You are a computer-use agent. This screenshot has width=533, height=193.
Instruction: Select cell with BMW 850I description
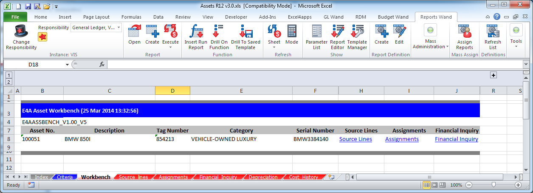(x=109, y=139)
